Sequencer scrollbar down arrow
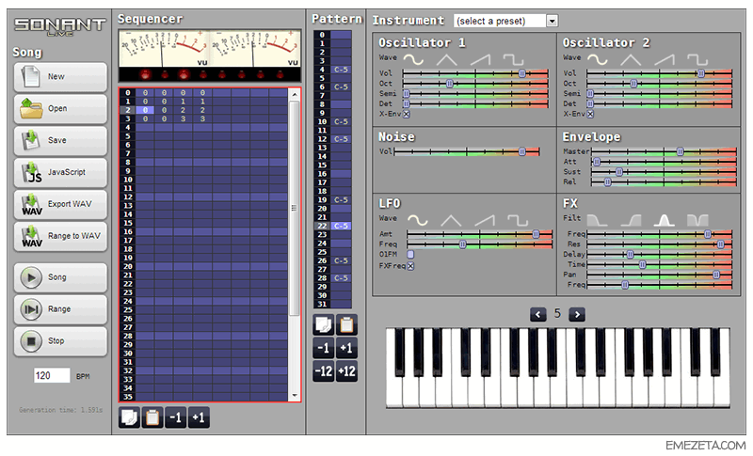 295,396
